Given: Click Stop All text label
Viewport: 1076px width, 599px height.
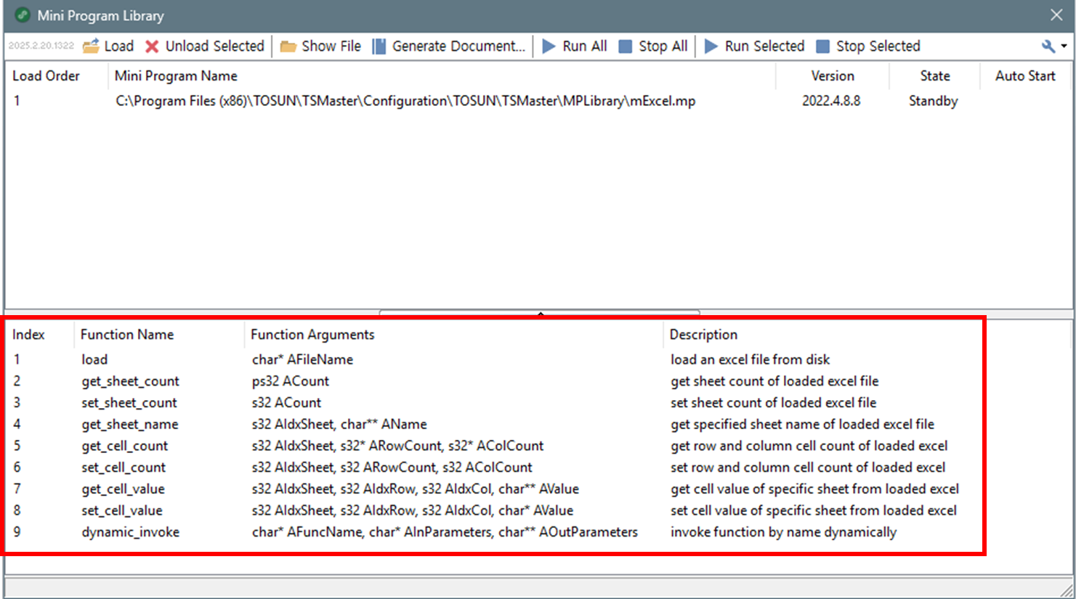Looking at the screenshot, I should point(663,46).
